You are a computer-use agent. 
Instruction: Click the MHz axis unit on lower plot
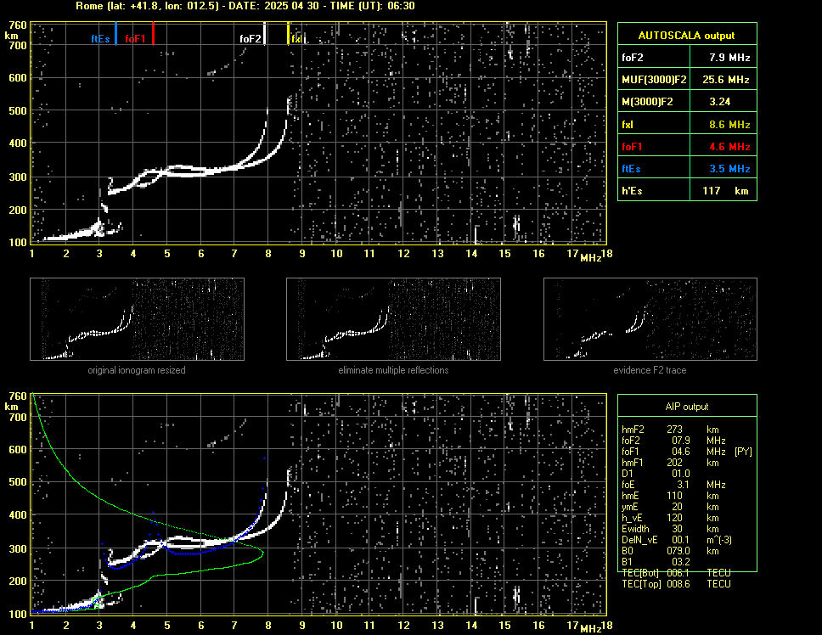591,628
